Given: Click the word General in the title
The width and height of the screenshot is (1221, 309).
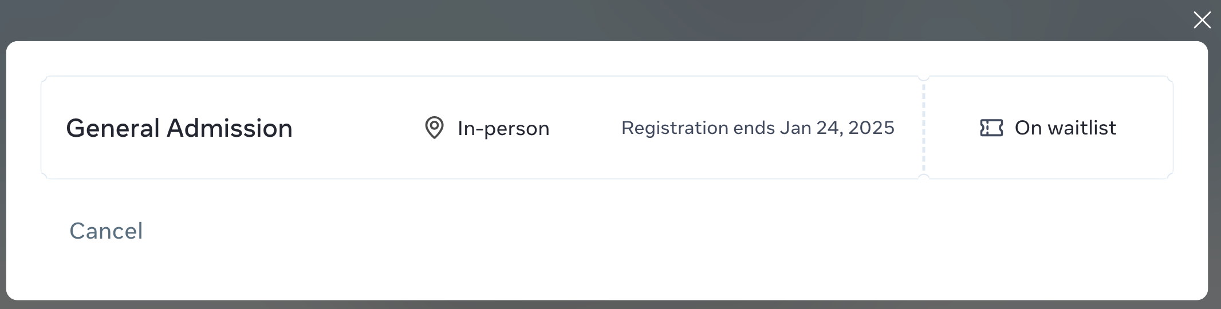Looking at the screenshot, I should [113, 128].
